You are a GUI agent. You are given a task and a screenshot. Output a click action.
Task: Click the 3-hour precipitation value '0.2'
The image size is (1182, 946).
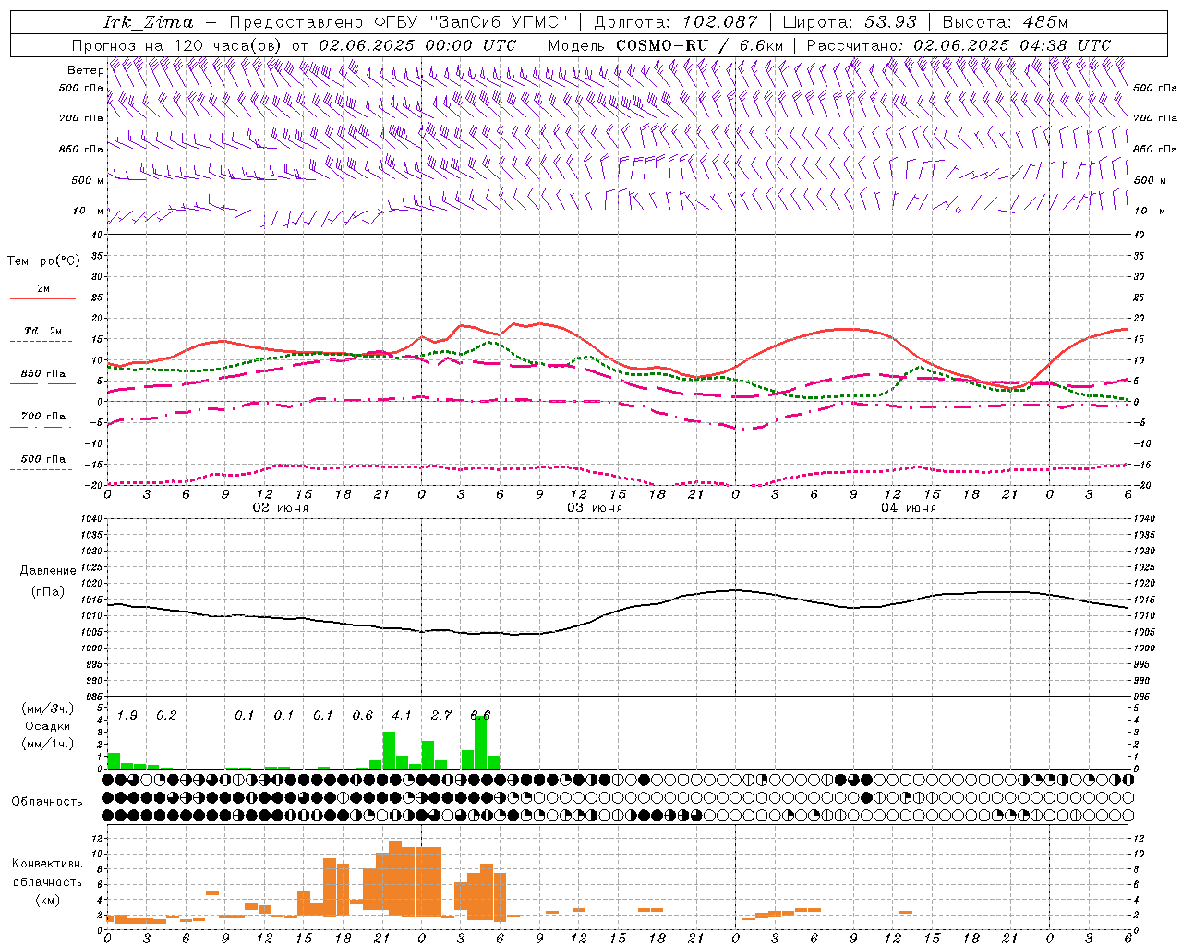[166, 715]
